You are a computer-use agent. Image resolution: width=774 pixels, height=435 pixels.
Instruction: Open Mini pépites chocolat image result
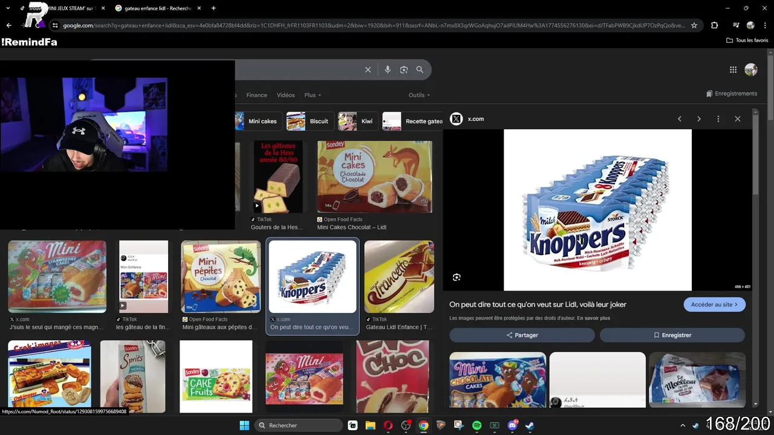[221, 277]
